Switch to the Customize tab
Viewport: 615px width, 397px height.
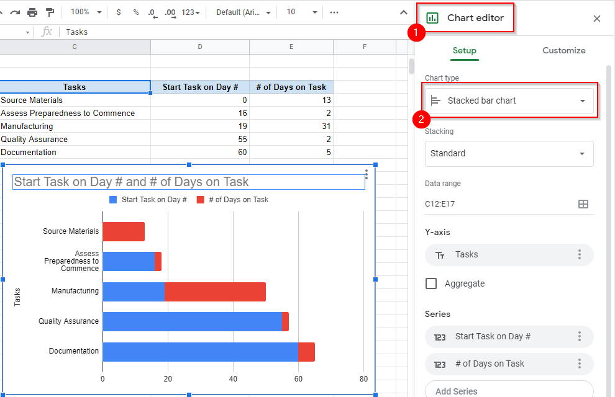[x=563, y=51]
